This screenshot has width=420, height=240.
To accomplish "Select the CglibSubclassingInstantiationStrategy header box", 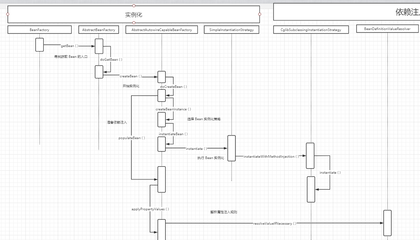I will (x=311, y=30).
